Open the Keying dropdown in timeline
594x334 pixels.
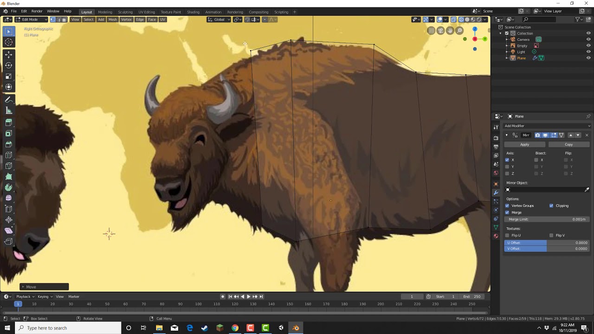click(x=45, y=296)
